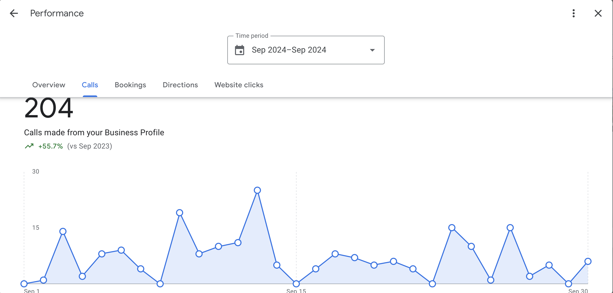Click the Sep 15 data point on chart

(x=296, y=284)
